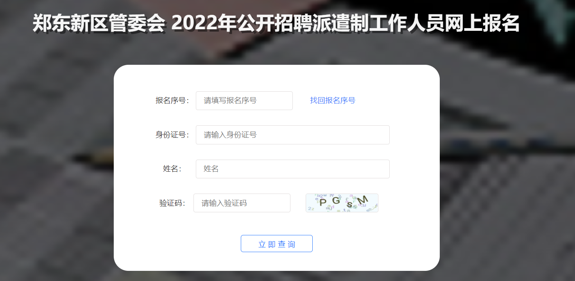Click the 报名序号 input field

(244, 101)
